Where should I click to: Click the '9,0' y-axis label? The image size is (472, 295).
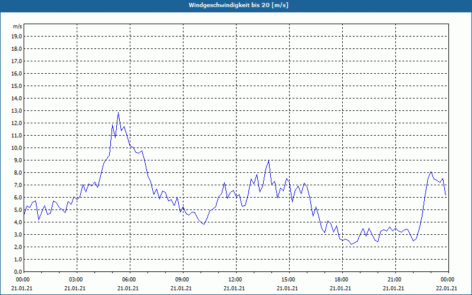coord(18,160)
